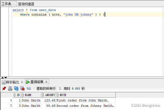The height and width of the screenshot is (110, 164).
Task: Click the delete row icon with red X
Action: tap(22, 89)
